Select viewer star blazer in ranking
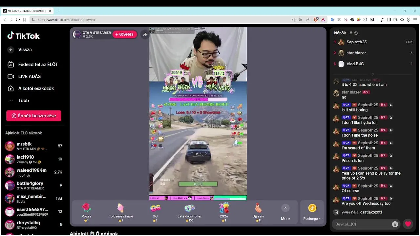The image size is (420, 236). point(373,53)
